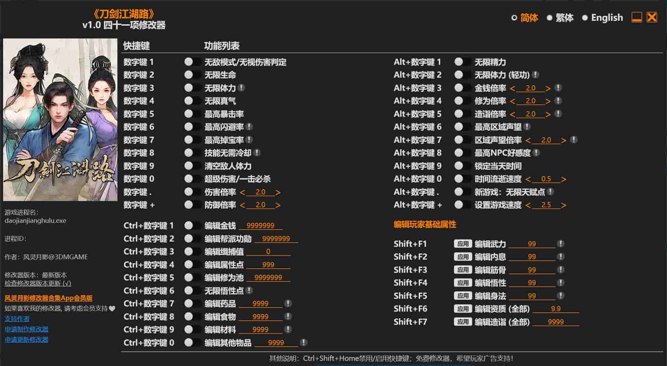Click the game cover artwork image
The height and width of the screenshot is (366, 667).
[60, 120]
